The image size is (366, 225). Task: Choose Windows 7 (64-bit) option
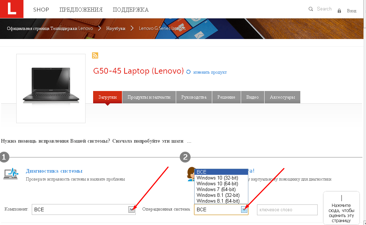[221, 189]
